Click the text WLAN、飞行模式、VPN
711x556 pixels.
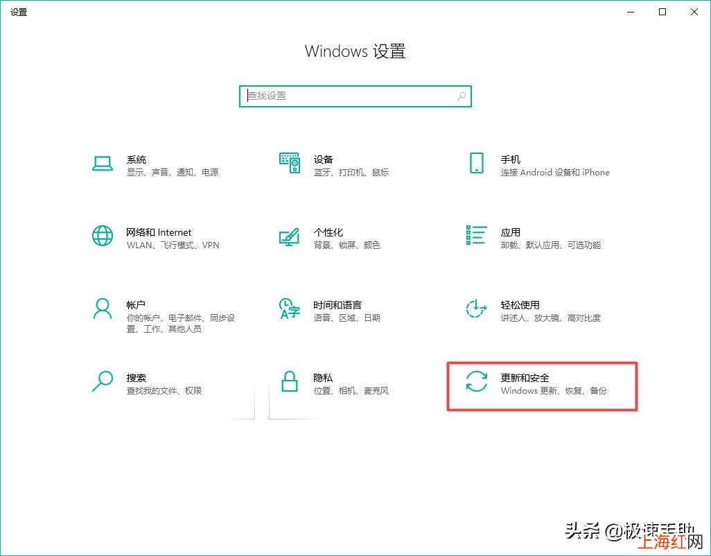[173, 245]
